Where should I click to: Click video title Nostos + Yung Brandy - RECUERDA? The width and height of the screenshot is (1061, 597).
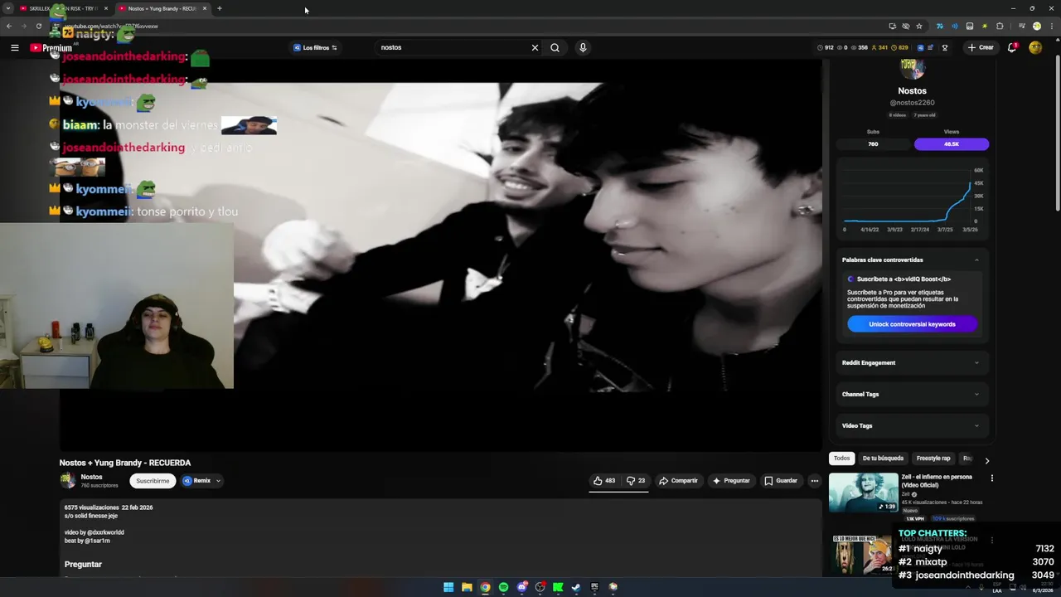[125, 463]
